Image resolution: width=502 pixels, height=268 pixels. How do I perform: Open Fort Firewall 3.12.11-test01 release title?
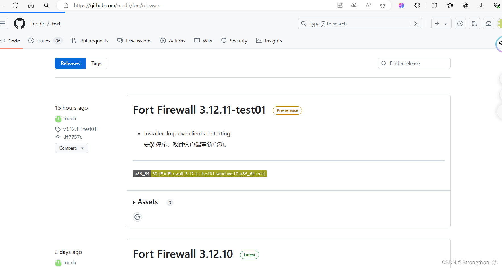[199, 110]
